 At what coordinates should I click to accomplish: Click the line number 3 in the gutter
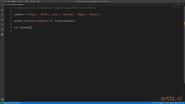pos(11,14)
